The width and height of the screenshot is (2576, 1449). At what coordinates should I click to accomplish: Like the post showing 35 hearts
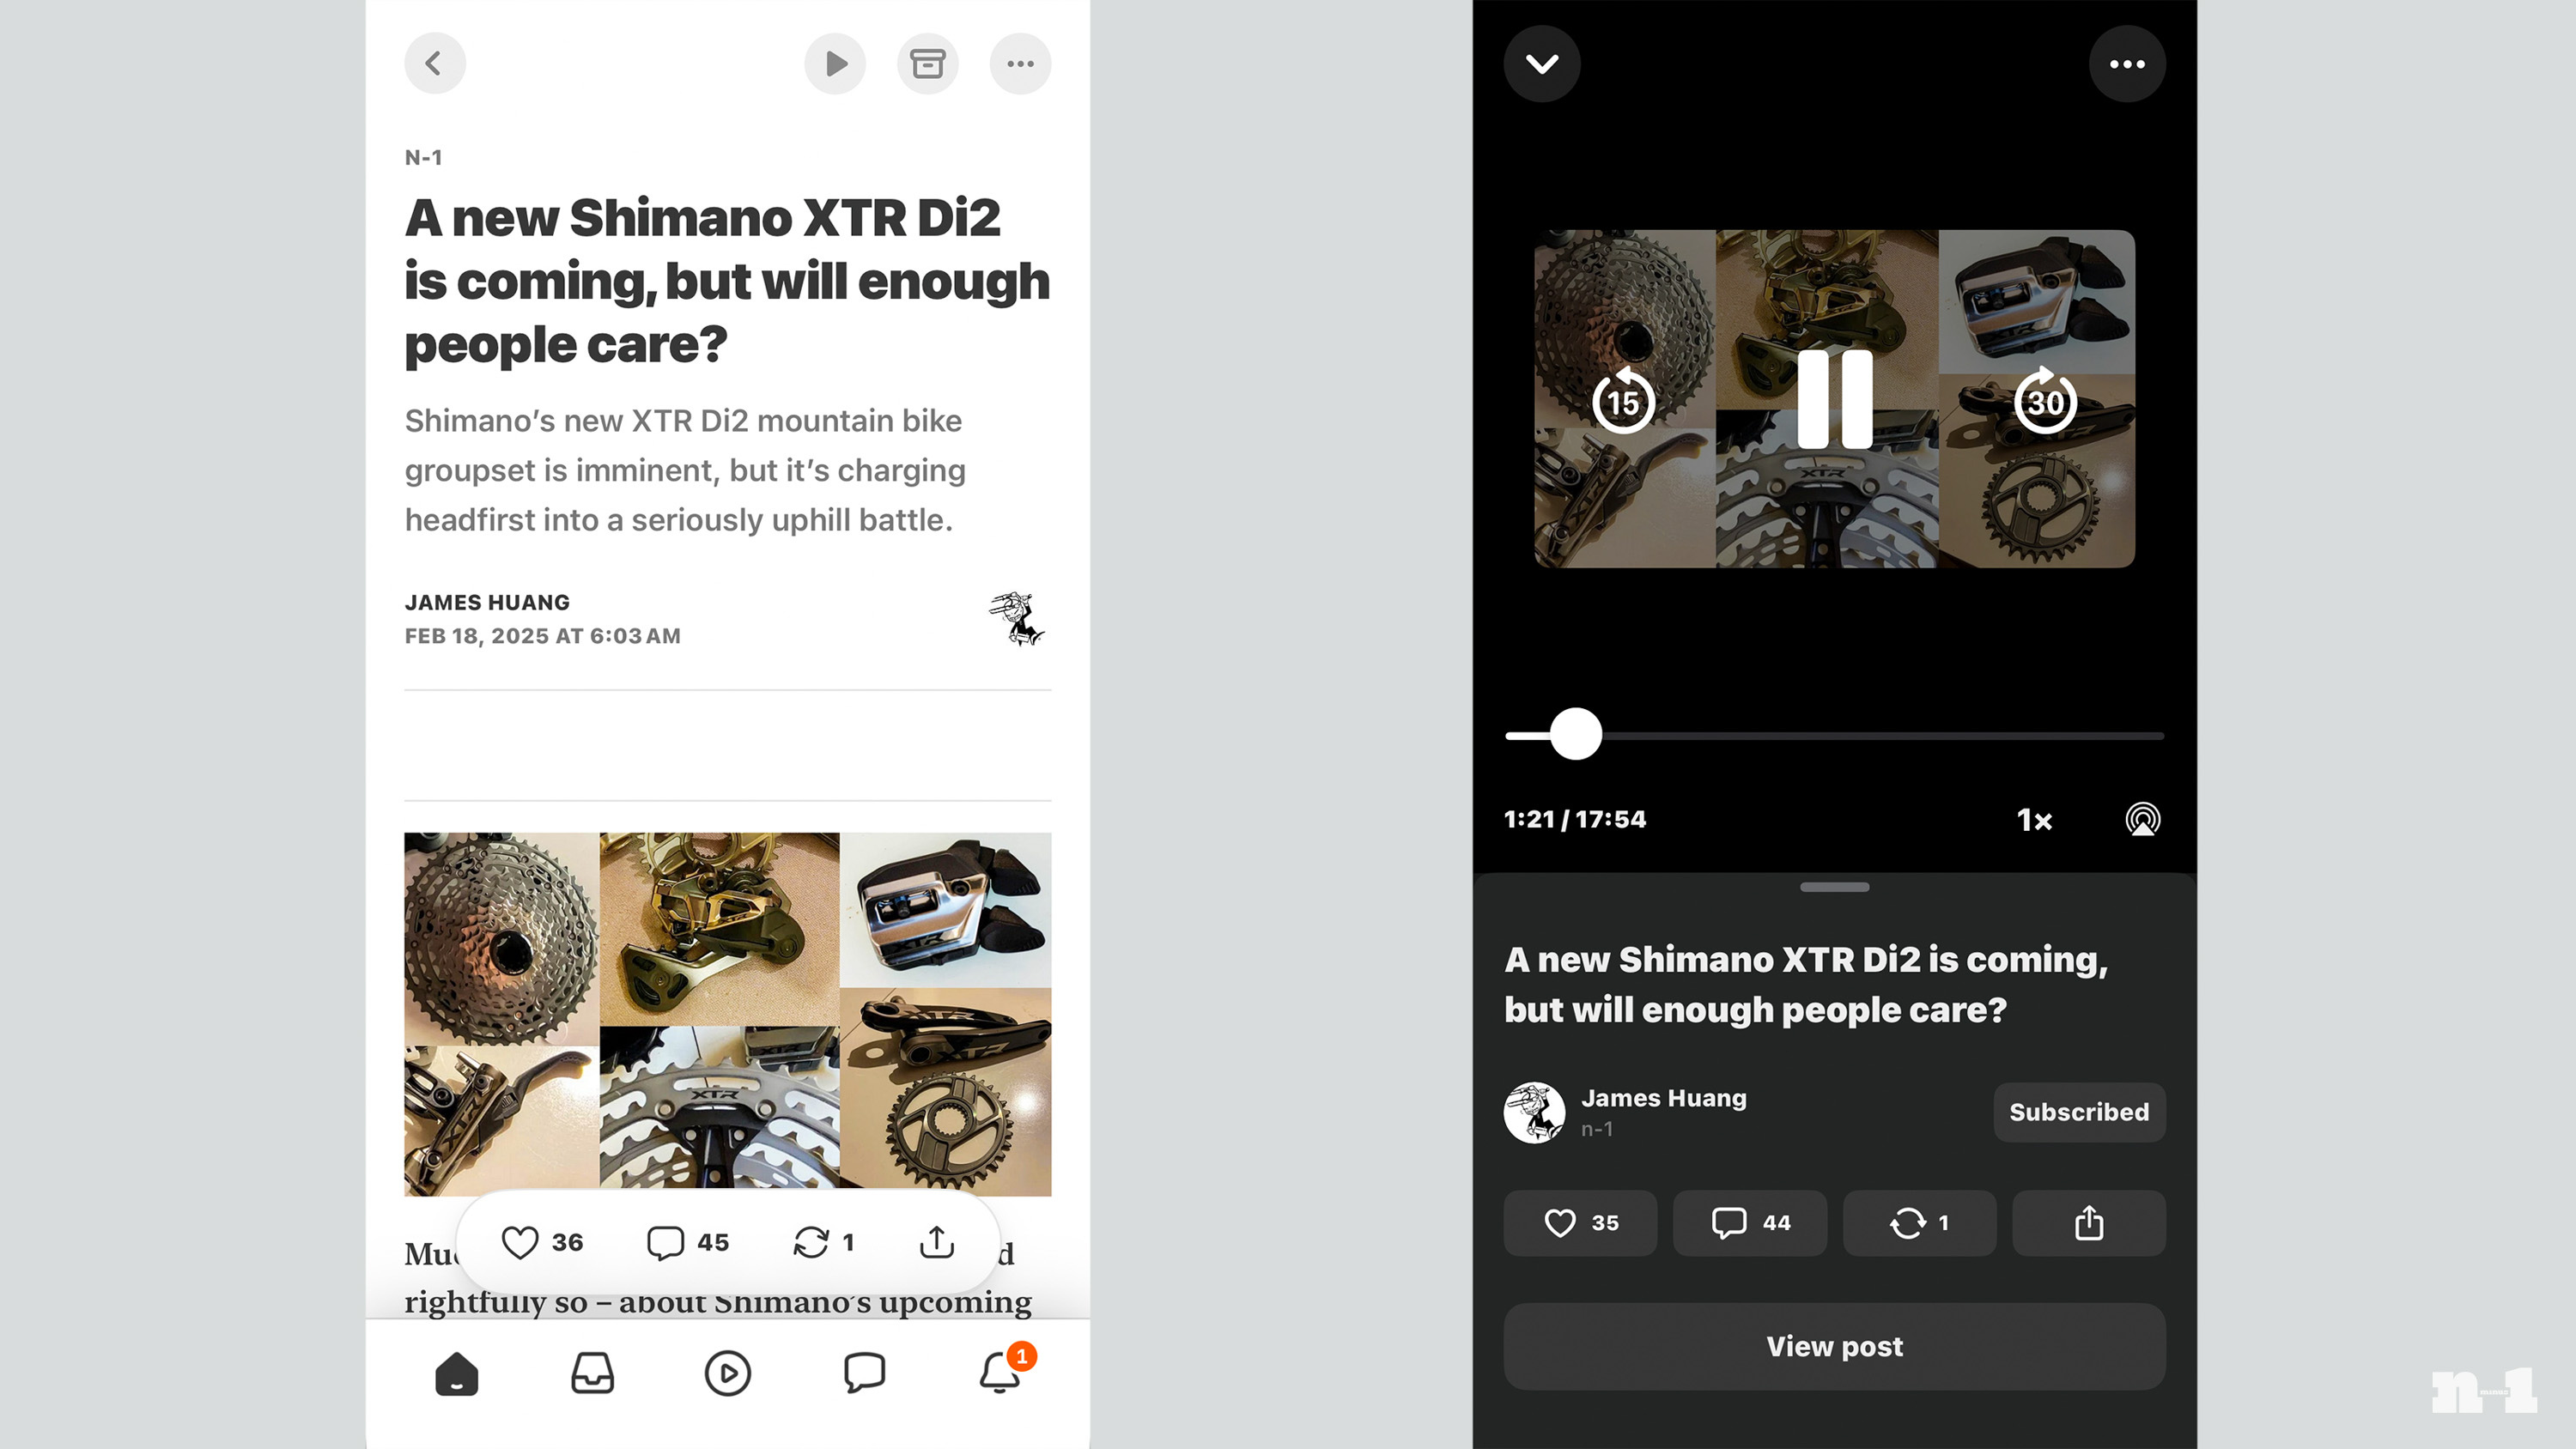(1580, 1223)
